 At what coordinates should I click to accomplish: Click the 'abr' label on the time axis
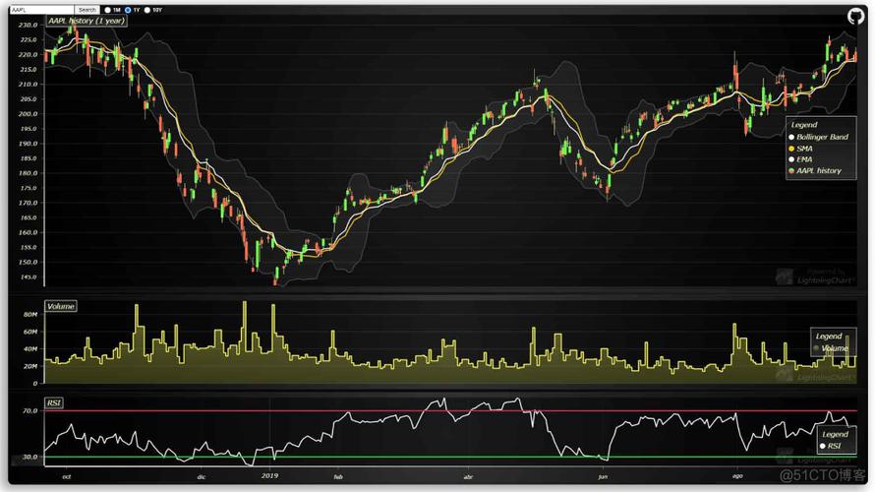[x=468, y=477]
